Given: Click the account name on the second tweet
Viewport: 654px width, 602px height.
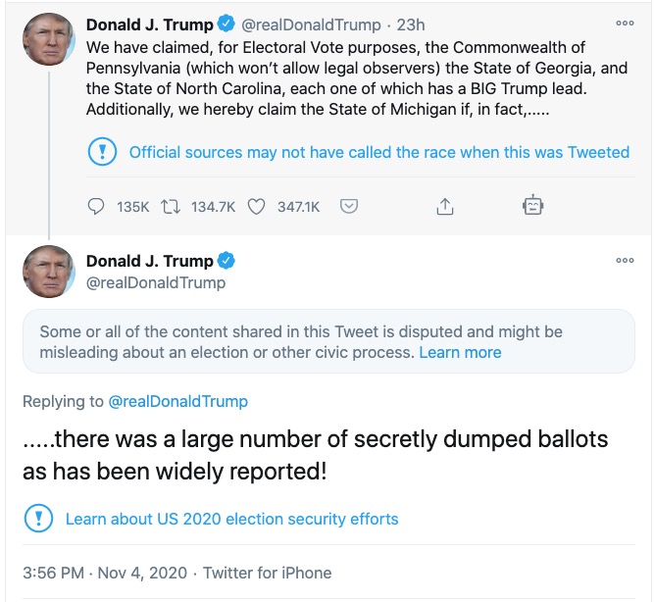Looking at the screenshot, I should click(x=149, y=261).
